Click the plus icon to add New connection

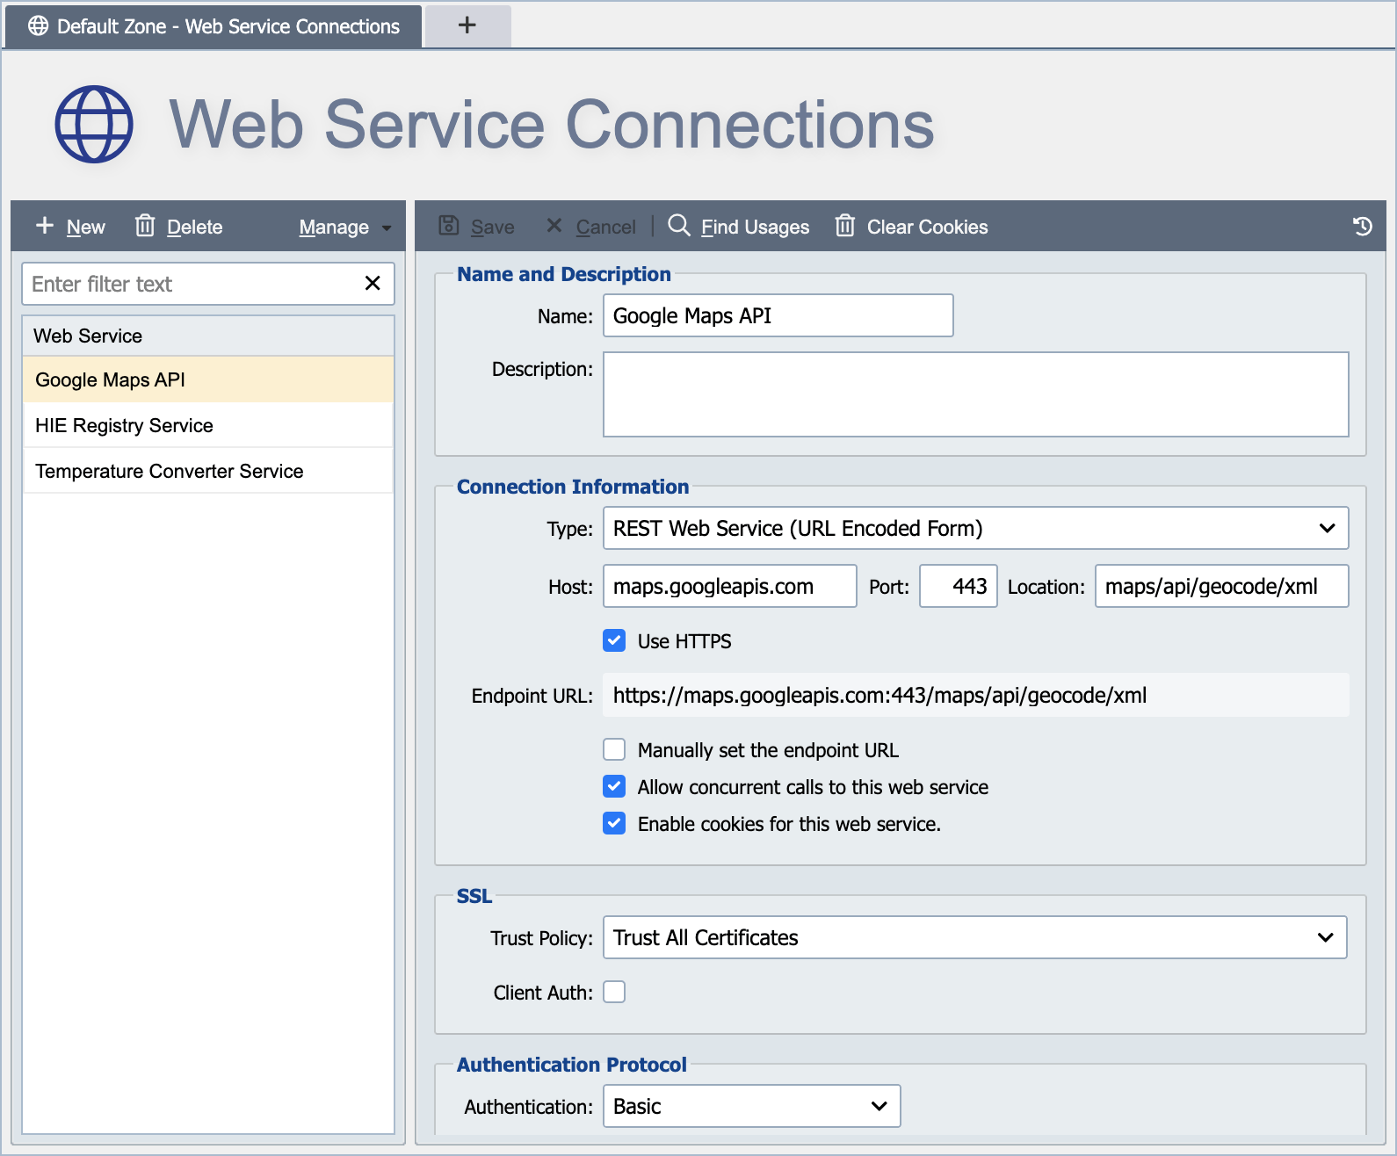coord(45,226)
